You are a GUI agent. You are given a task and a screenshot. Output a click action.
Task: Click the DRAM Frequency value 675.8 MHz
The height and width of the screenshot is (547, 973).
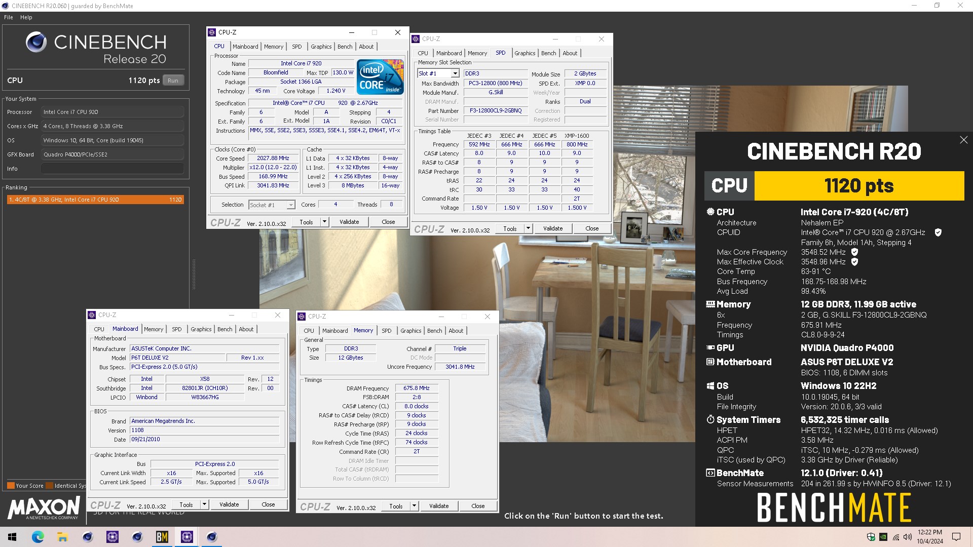417,388
